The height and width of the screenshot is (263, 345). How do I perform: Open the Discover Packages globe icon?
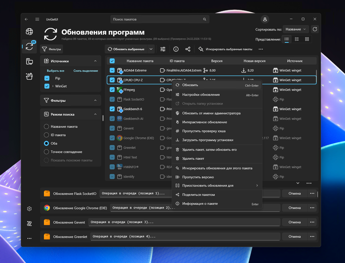[x=29, y=31]
